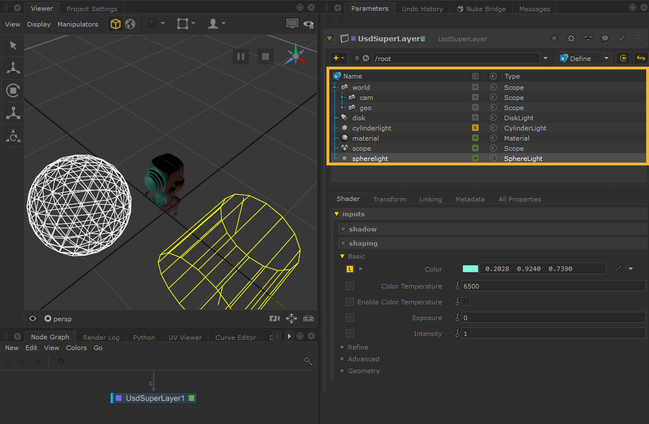
Task: Select the arrow selection tool in viewer
Action: tap(12, 46)
